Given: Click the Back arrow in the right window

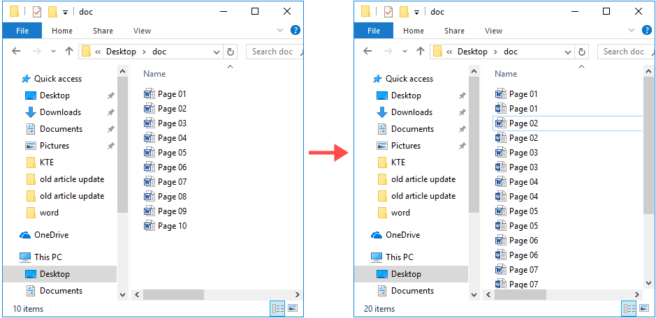Looking at the screenshot, I should click(368, 52).
